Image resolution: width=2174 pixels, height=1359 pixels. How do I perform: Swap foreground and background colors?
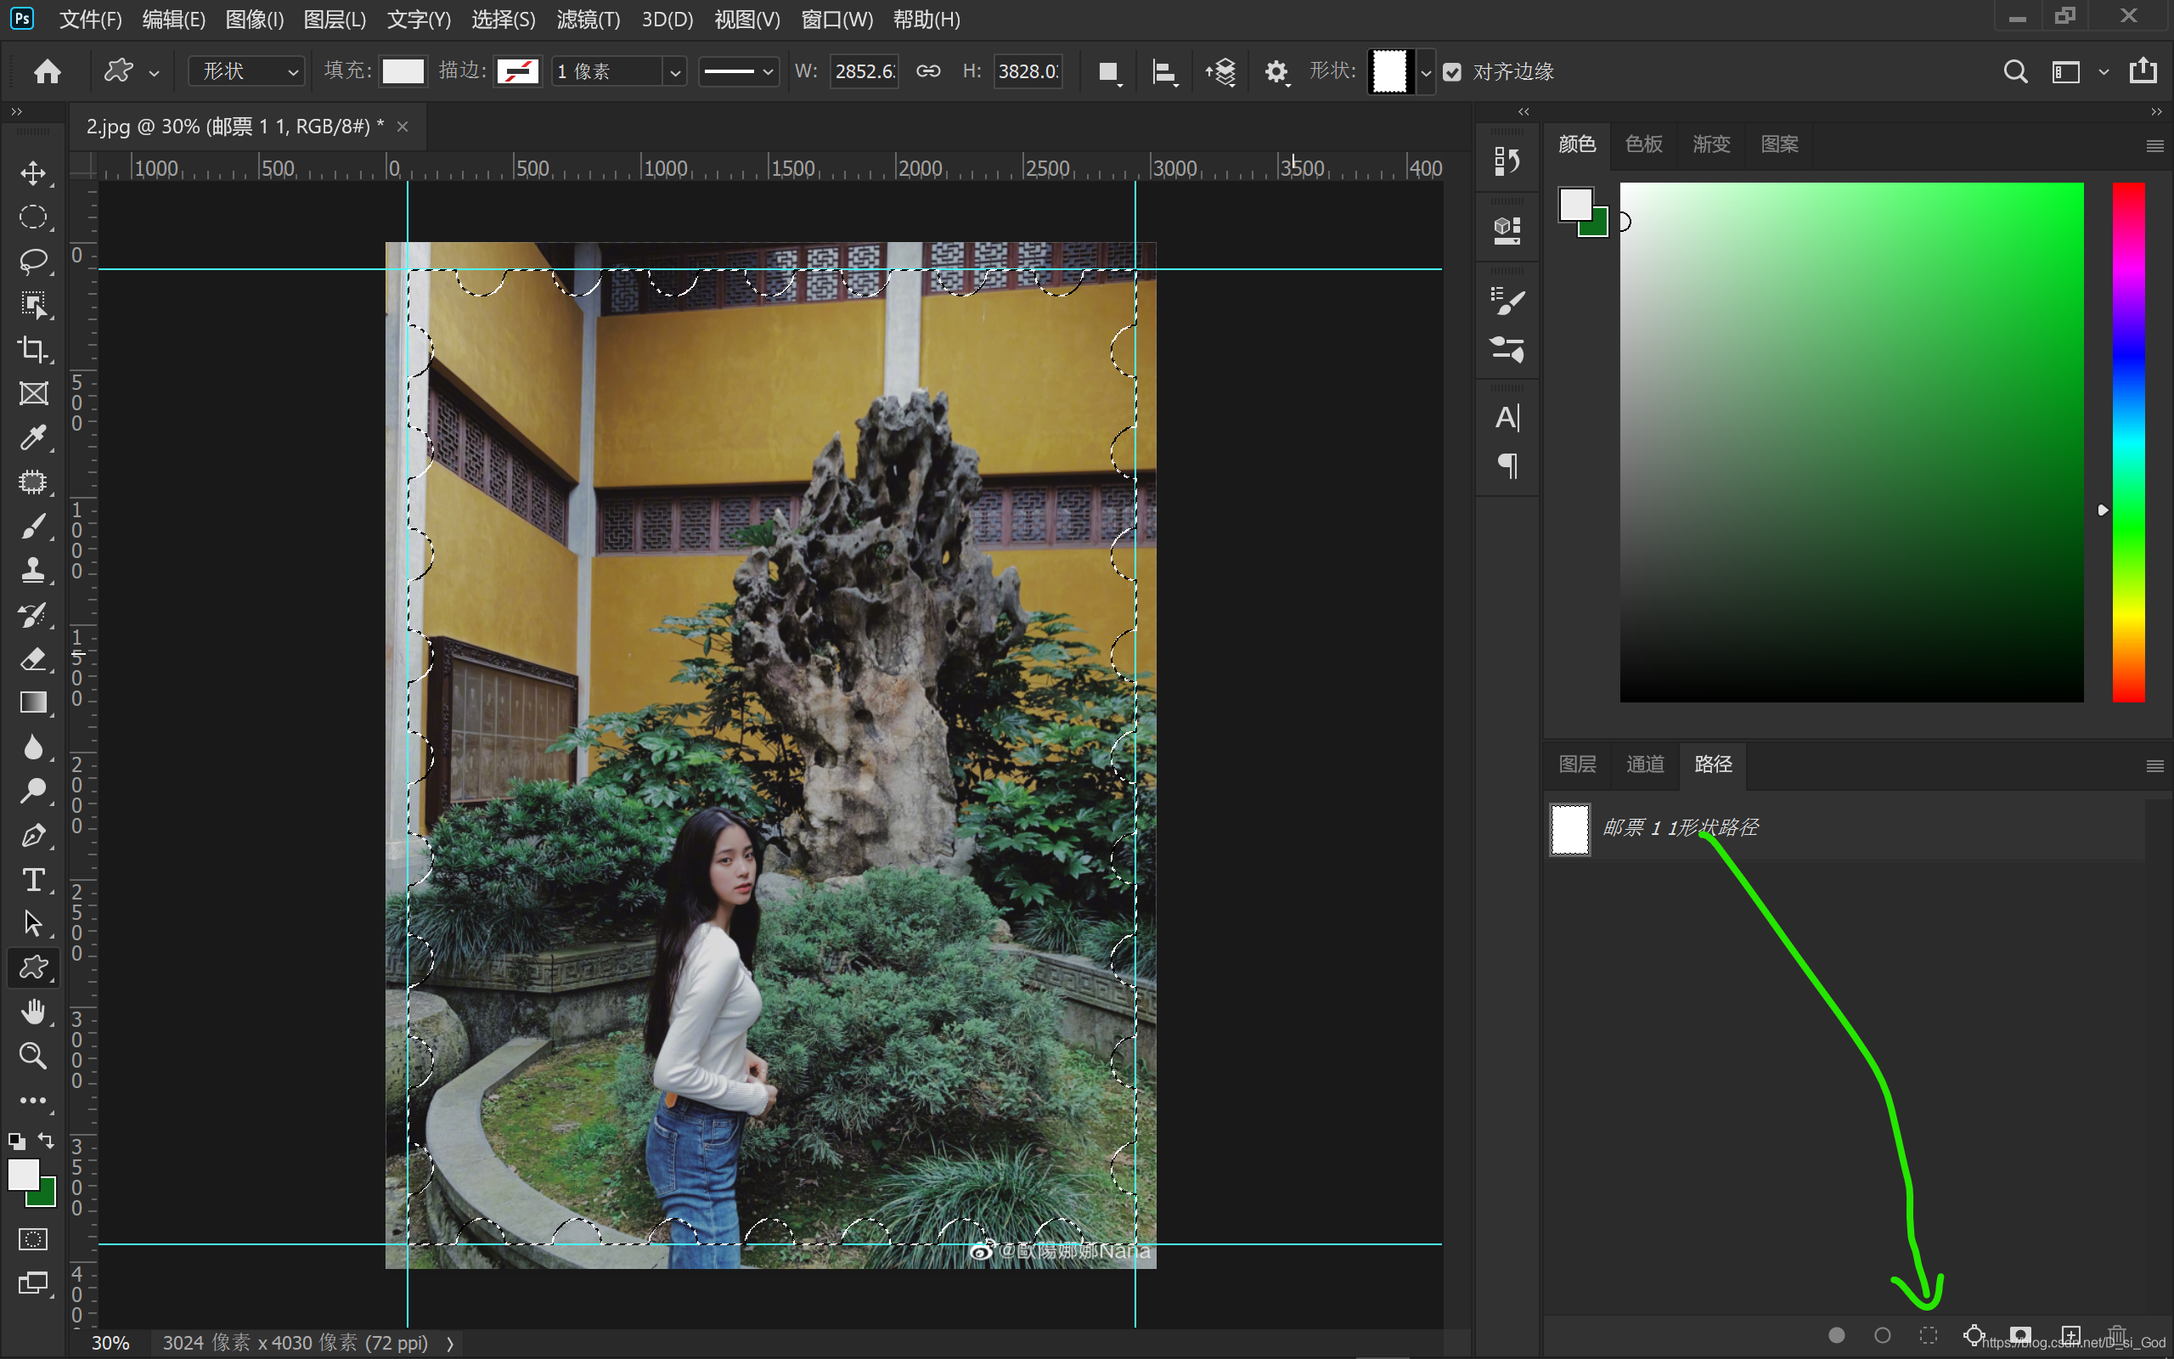coord(46,1141)
